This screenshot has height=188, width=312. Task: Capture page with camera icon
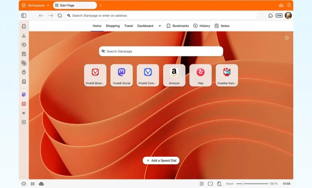202,184
